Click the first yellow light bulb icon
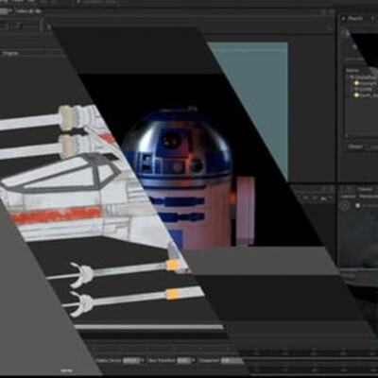 356,83
